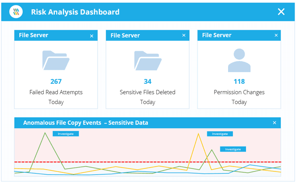Click the folder icon above Failed Read Attempts

click(x=56, y=60)
